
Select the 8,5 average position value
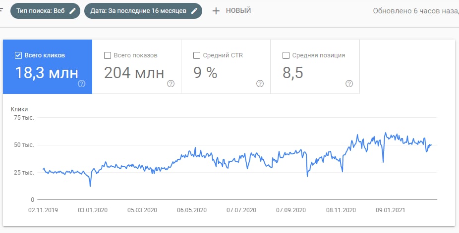(293, 73)
